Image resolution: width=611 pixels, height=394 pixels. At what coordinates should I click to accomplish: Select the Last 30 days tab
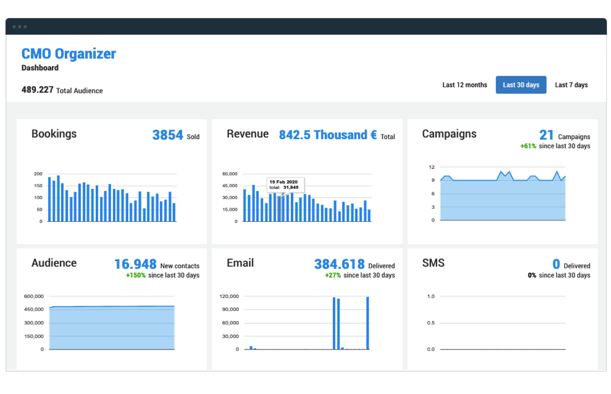tap(521, 85)
